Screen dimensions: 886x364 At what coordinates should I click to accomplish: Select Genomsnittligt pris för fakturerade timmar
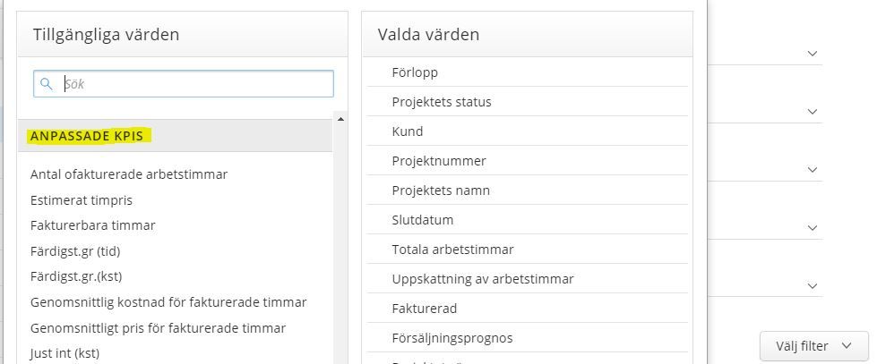[158, 328]
